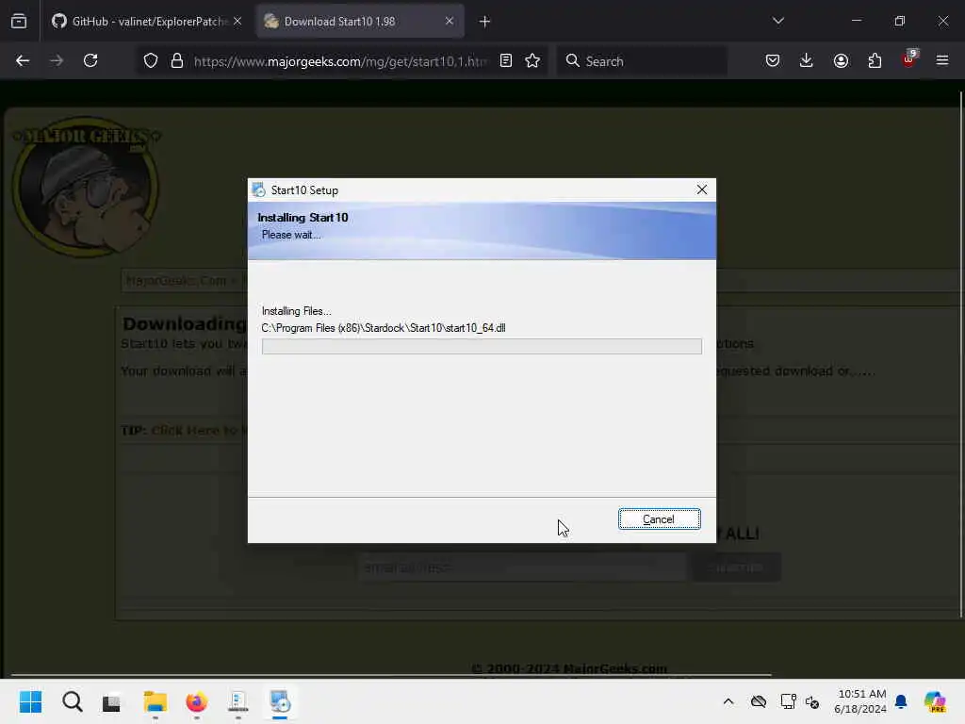The image size is (965, 724).
Task: Click the browser Search box
Action: 642,61
